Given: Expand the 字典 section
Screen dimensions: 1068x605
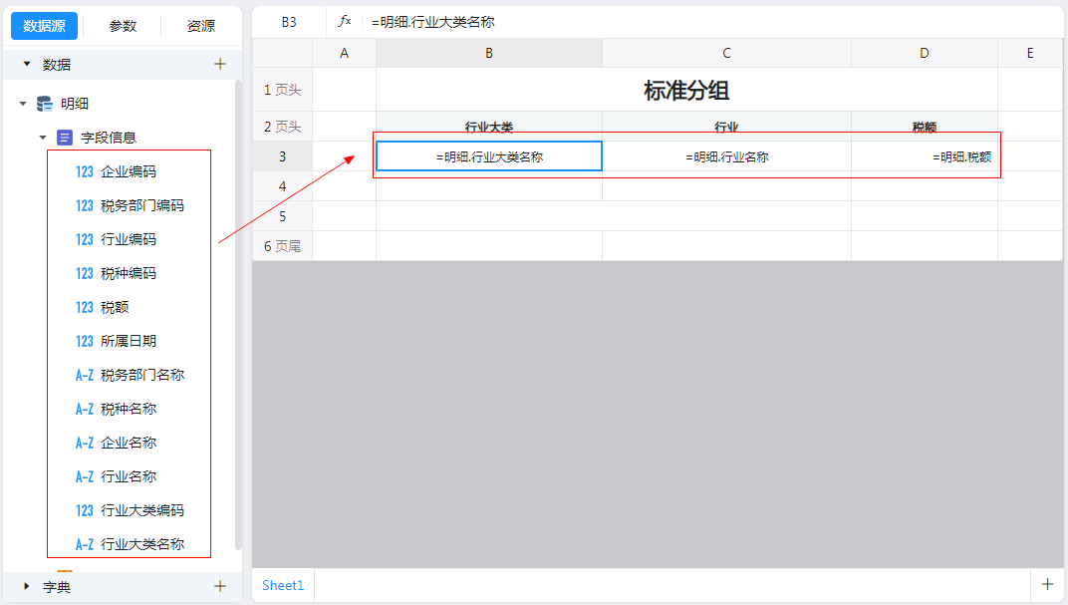Looking at the screenshot, I should 26,586.
